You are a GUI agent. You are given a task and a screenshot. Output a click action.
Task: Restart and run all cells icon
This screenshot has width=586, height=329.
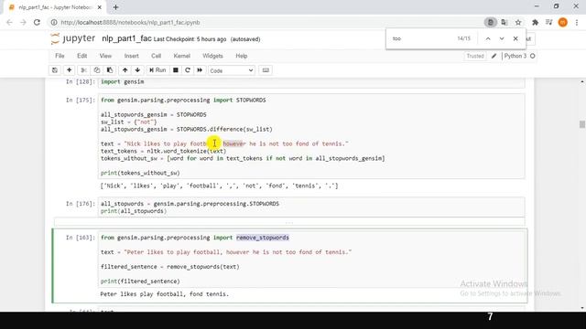(x=200, y=70)
